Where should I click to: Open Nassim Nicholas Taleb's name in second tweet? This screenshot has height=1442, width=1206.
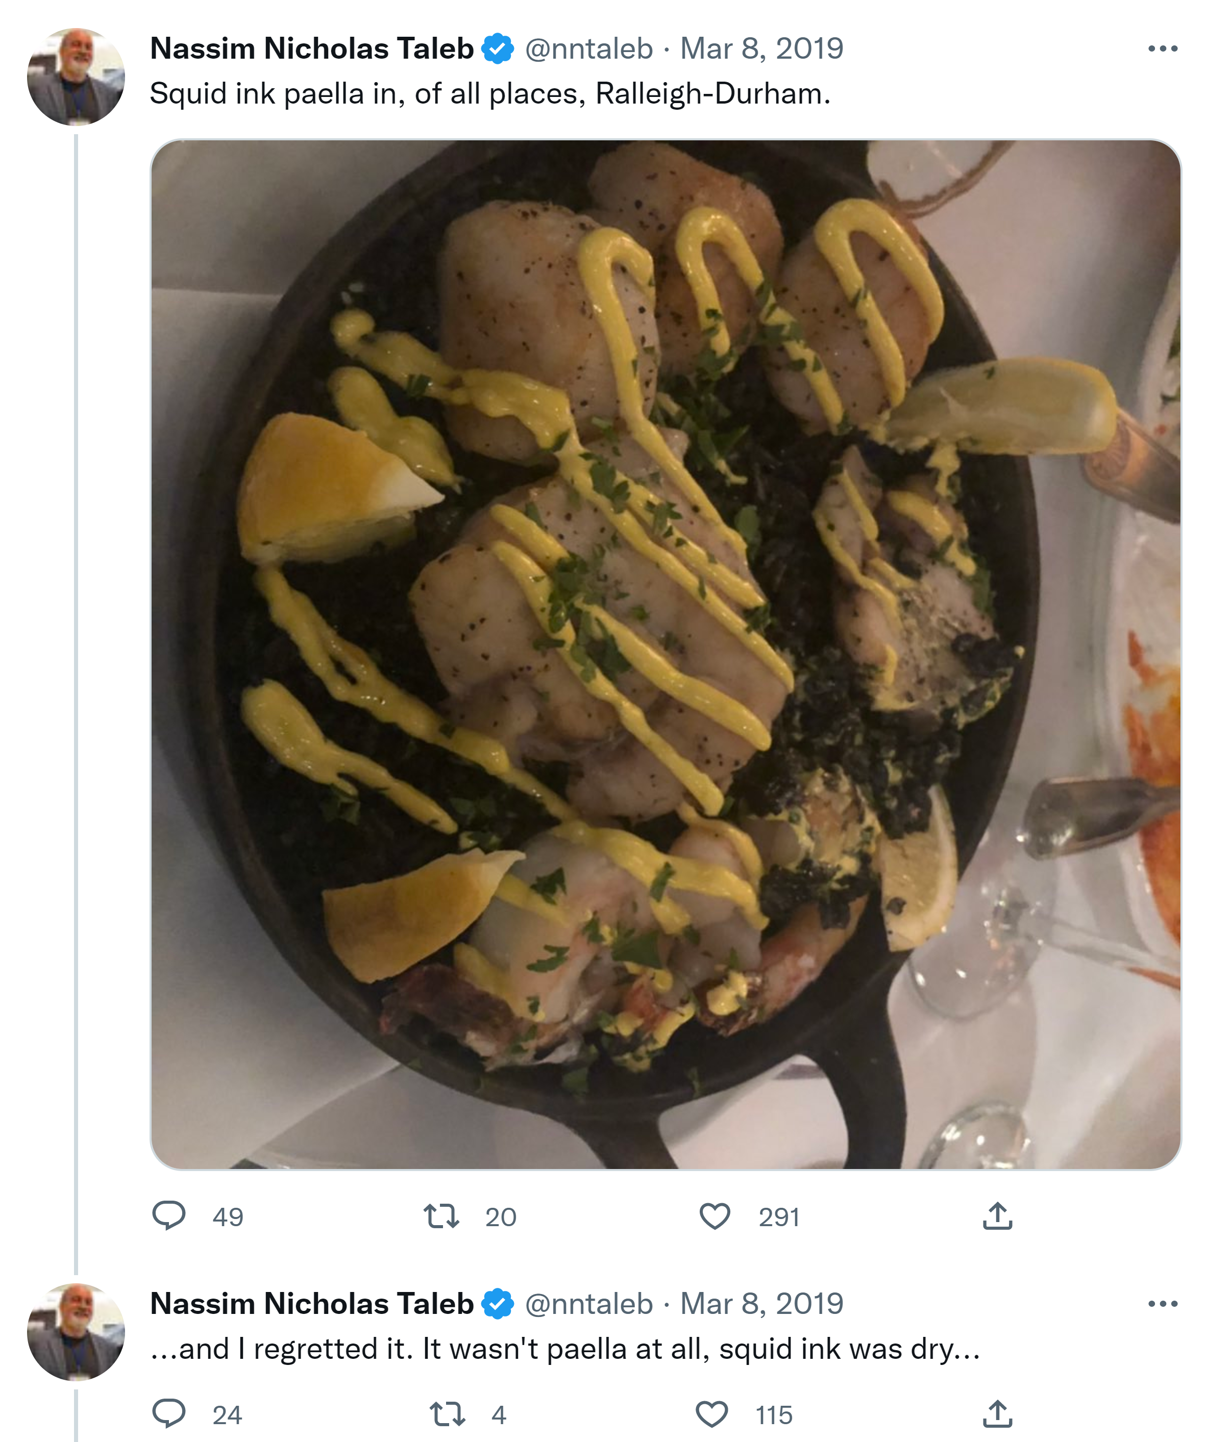312,1303
